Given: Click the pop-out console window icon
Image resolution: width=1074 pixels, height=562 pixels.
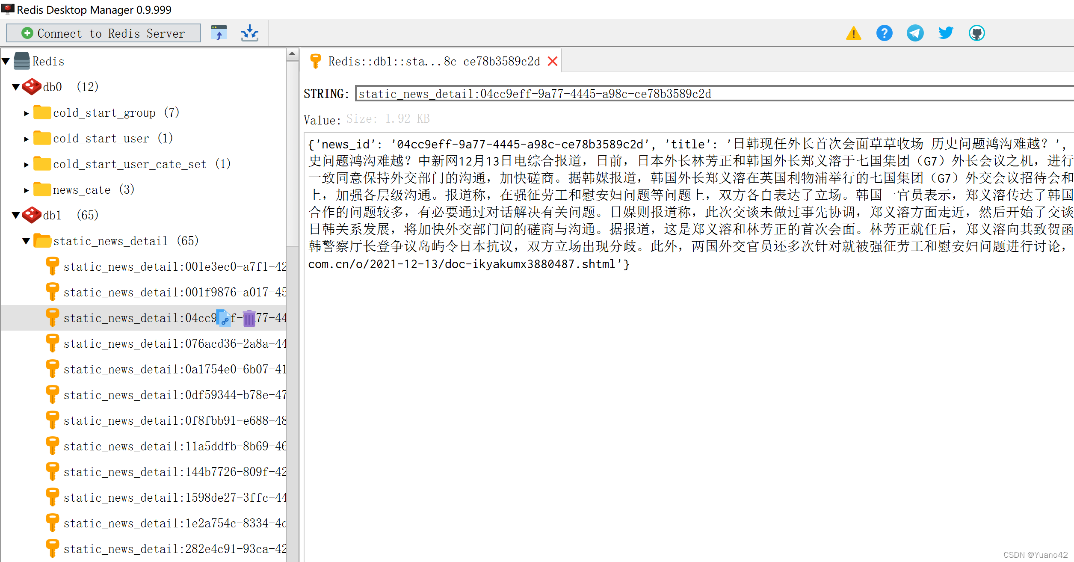Looking at the screenshot, I should click(219, 33).
